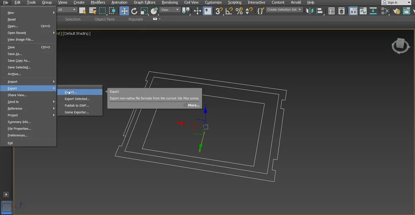Viewport: 415px width, 215px height.
Task: Select Export... in the Export submenu
Action: [x=80, y=92]
